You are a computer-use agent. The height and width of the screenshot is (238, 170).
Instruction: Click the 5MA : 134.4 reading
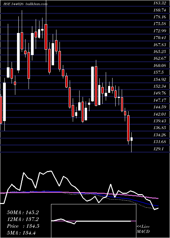coord(21,233)
